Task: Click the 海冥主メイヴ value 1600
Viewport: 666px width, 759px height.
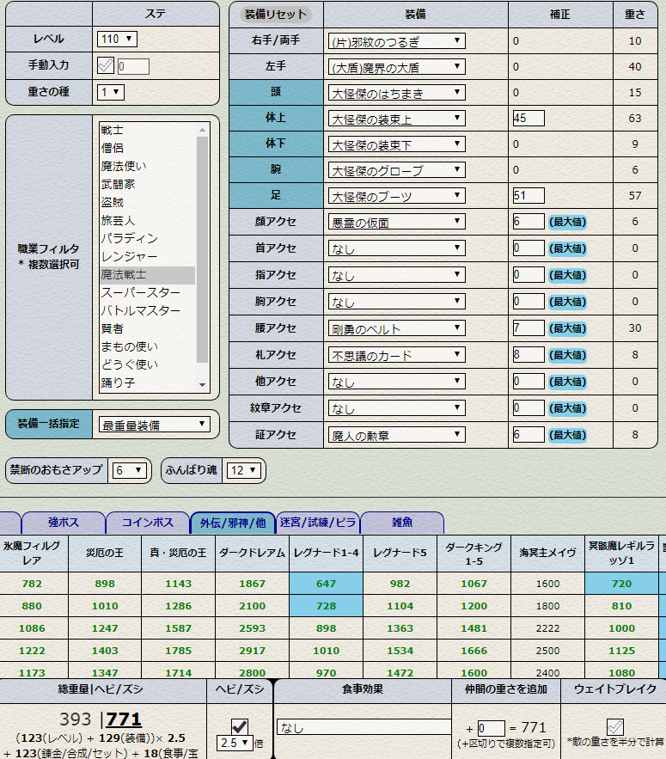Action: tap(548, 584)
